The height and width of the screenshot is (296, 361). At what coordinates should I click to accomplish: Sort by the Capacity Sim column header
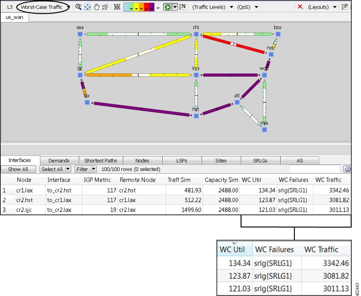click(221, 180)
